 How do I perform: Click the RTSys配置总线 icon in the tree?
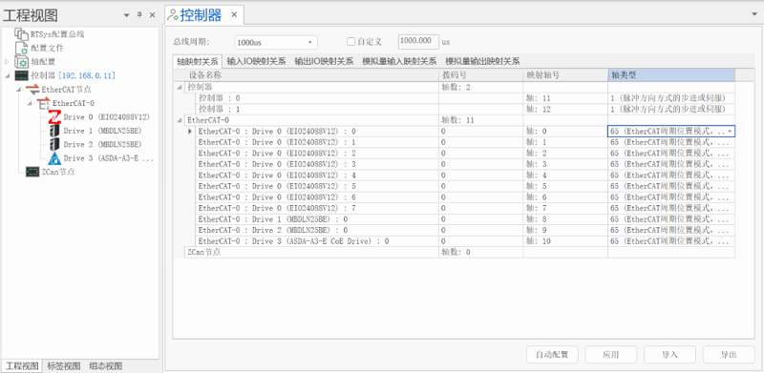coord(21,34)
